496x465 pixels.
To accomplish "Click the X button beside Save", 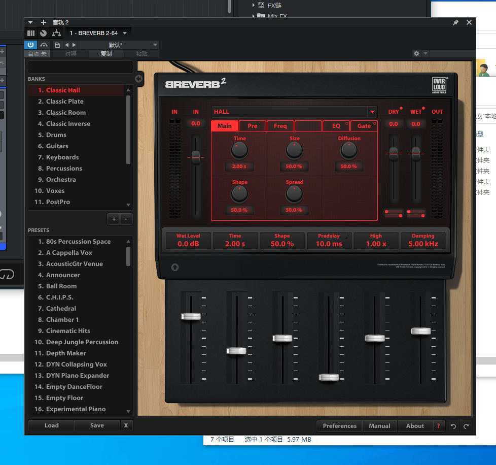I will [x=126, y=425].
